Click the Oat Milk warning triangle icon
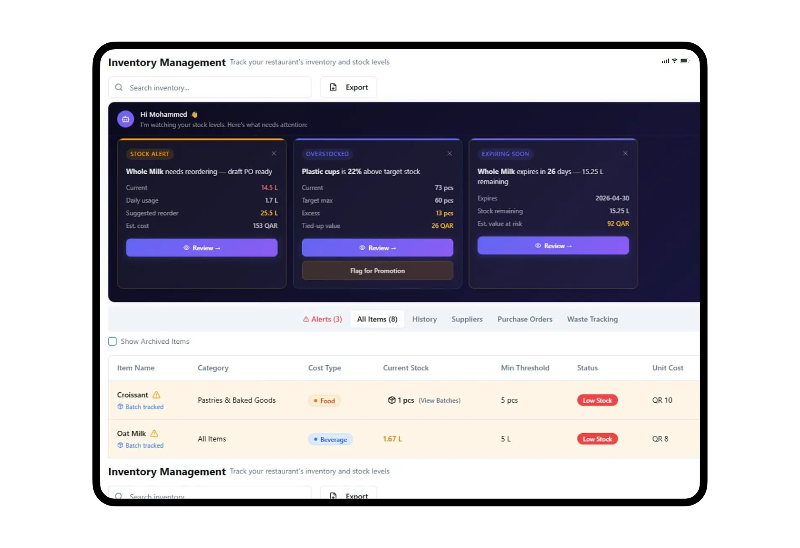 tap(154, 434)
